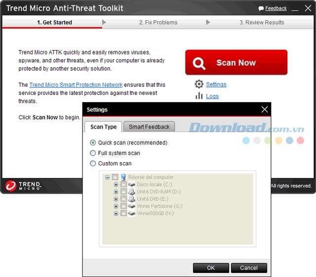This screenshot has height=277, width=316.
Task: Click the Trend Micro logo
Action: (x=23, y=186)
